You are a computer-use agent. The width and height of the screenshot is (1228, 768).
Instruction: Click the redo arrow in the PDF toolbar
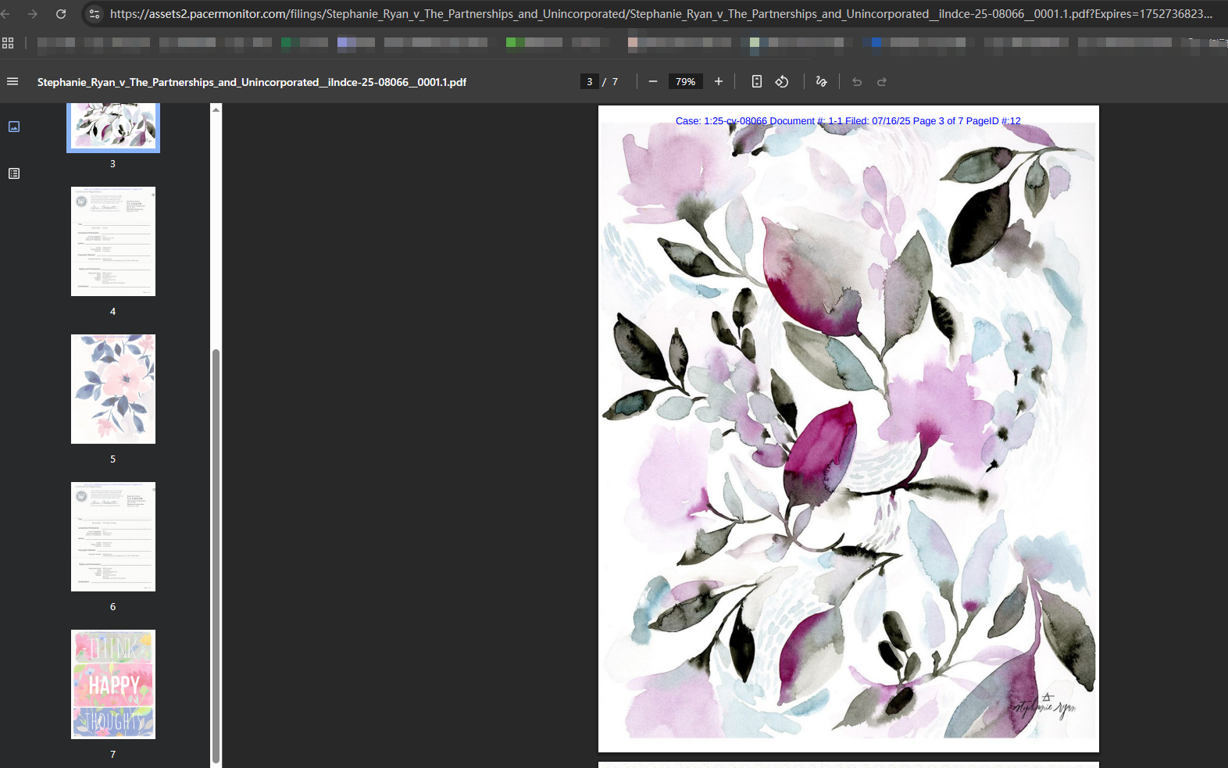pos(882,81)
